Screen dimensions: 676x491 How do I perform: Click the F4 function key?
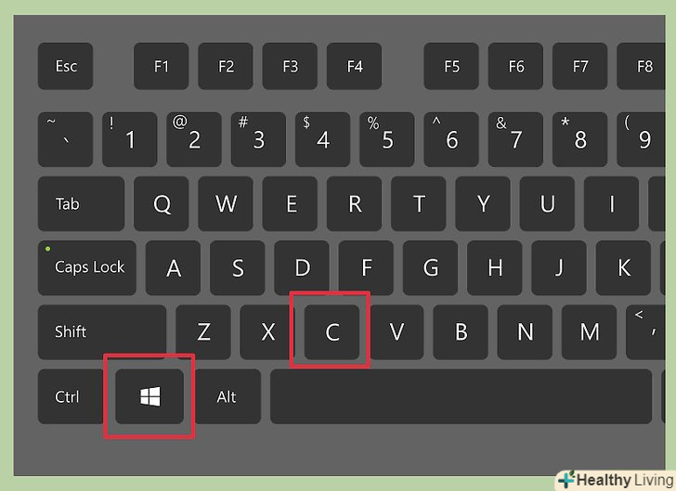click(355, 66)
